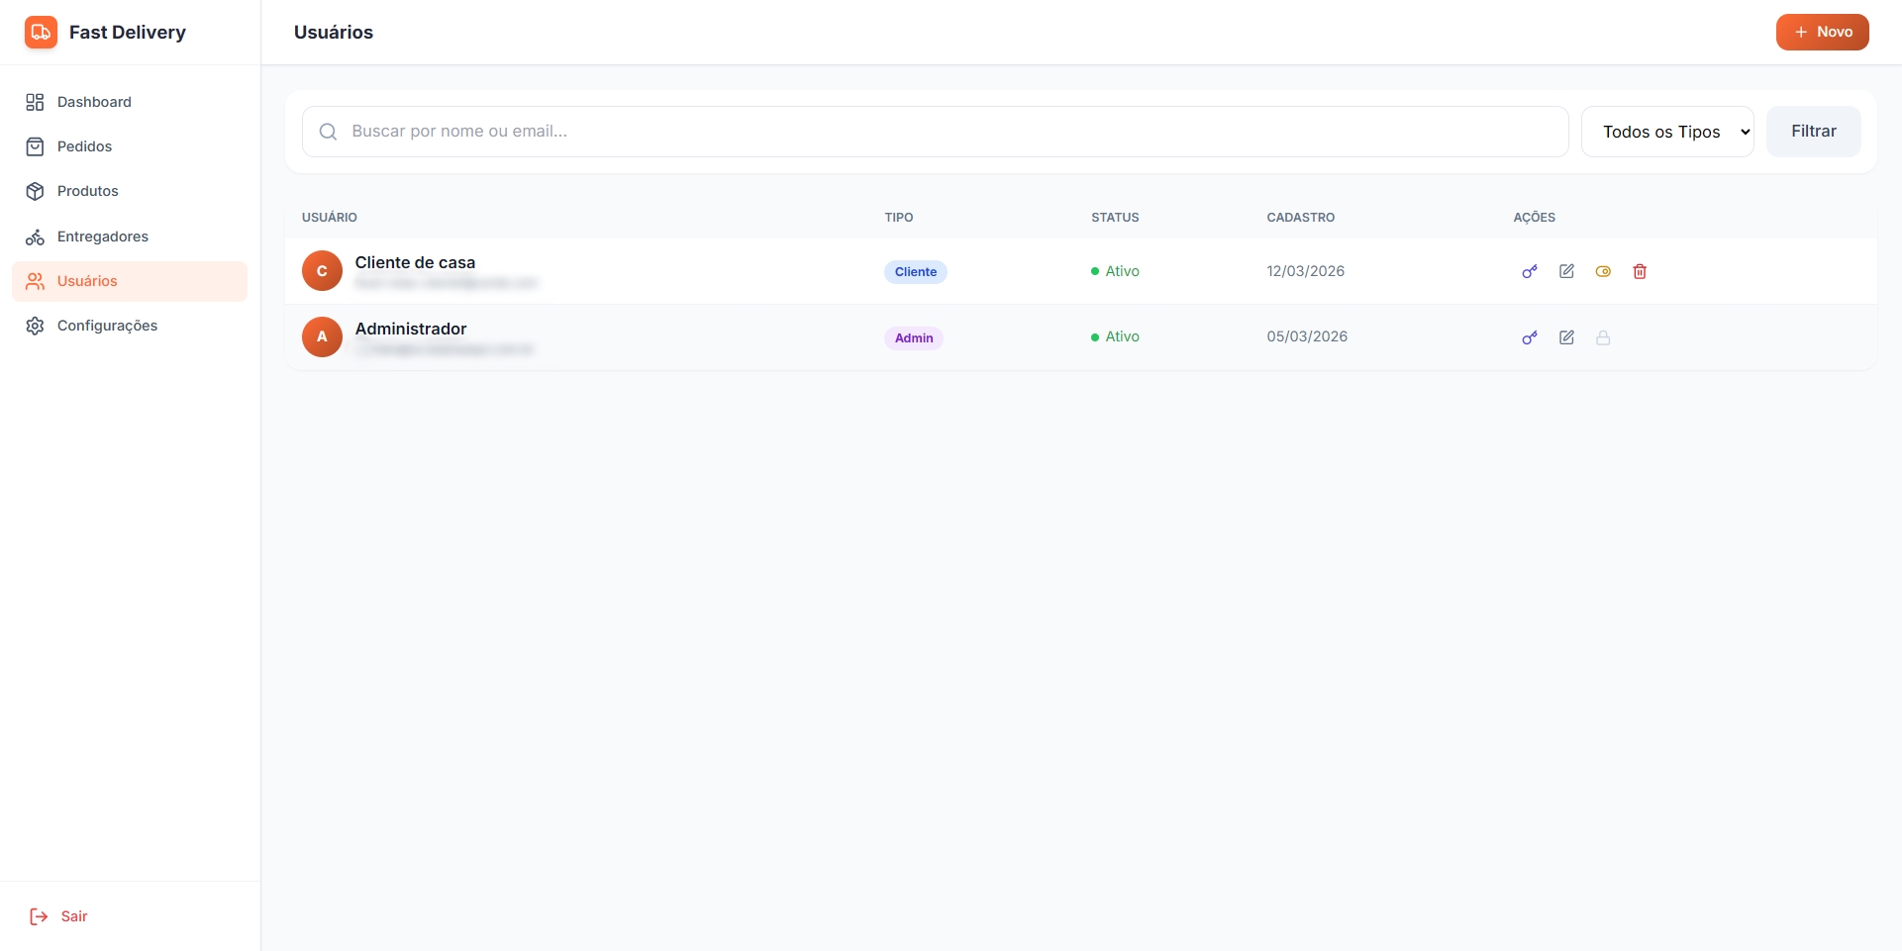1902x951 pixels.
Task: Select Usuários in the sidebar
Action: [x=87, y=281]
